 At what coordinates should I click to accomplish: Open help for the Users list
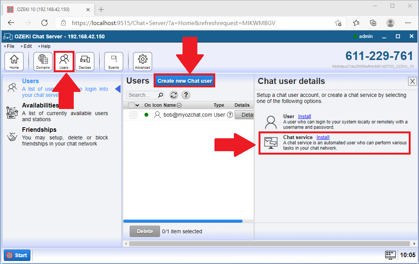click(185, 95)
